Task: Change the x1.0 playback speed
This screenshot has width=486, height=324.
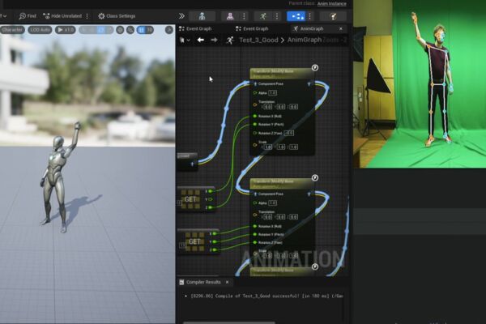Action: [x=66, y=30]
